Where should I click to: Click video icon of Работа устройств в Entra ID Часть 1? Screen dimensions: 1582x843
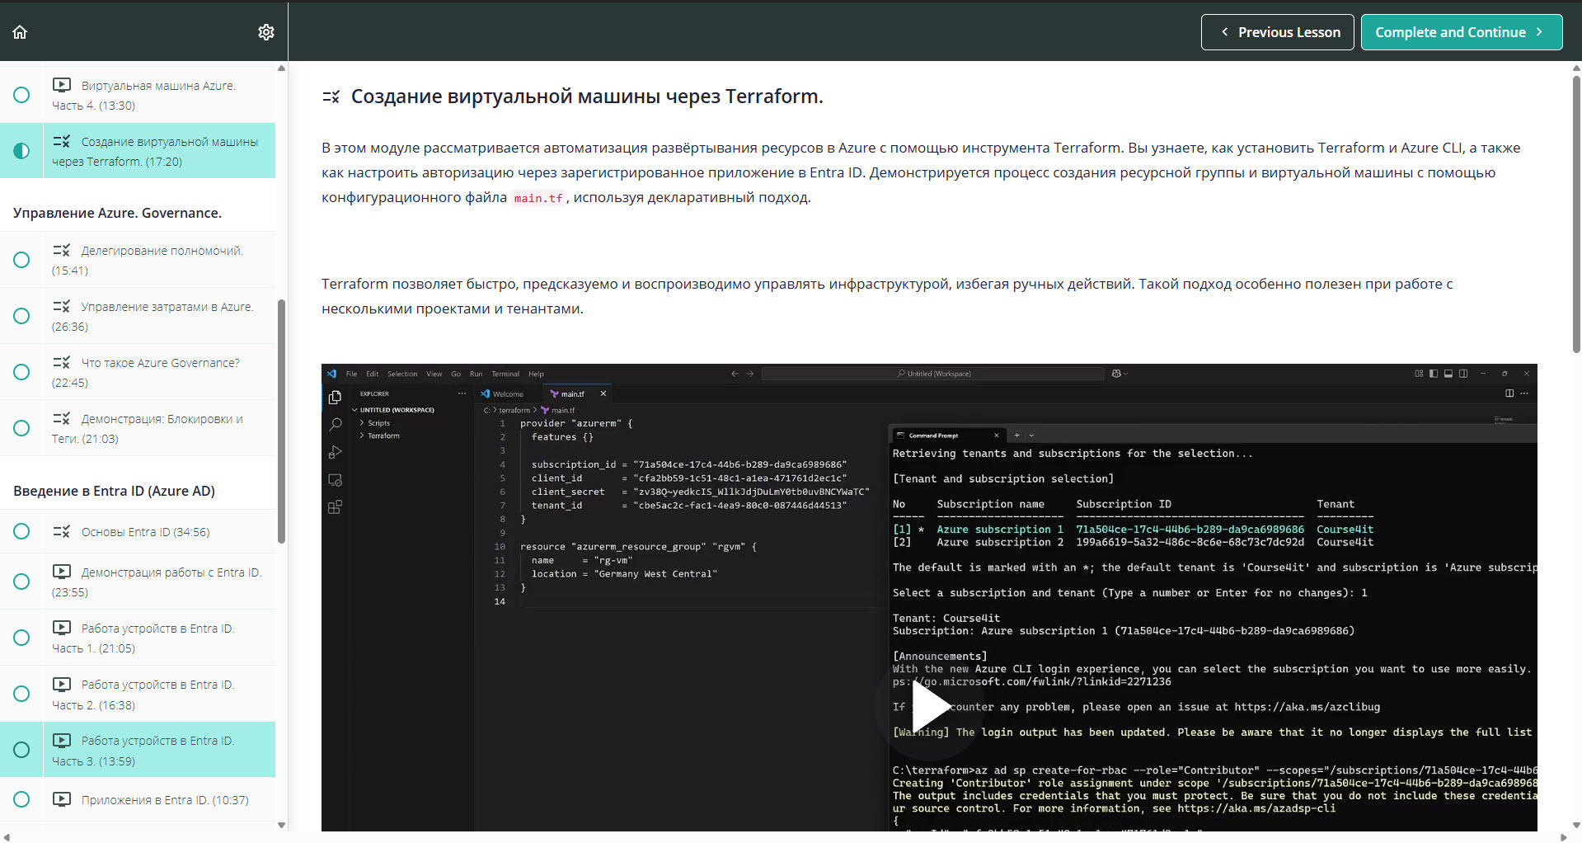[62, 627]
